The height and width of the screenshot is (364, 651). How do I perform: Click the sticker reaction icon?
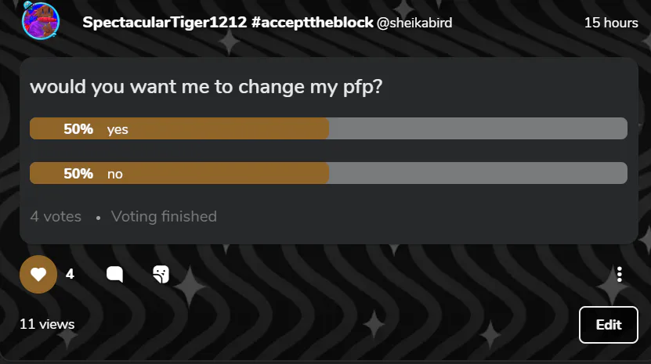[161, 274]
